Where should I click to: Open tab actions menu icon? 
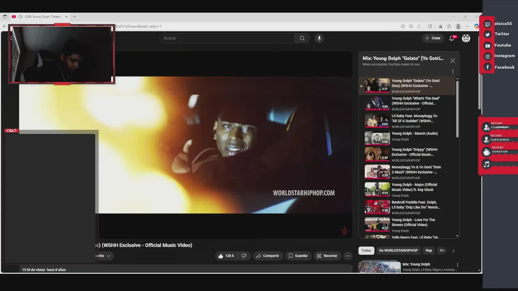[x=5, y=17]
